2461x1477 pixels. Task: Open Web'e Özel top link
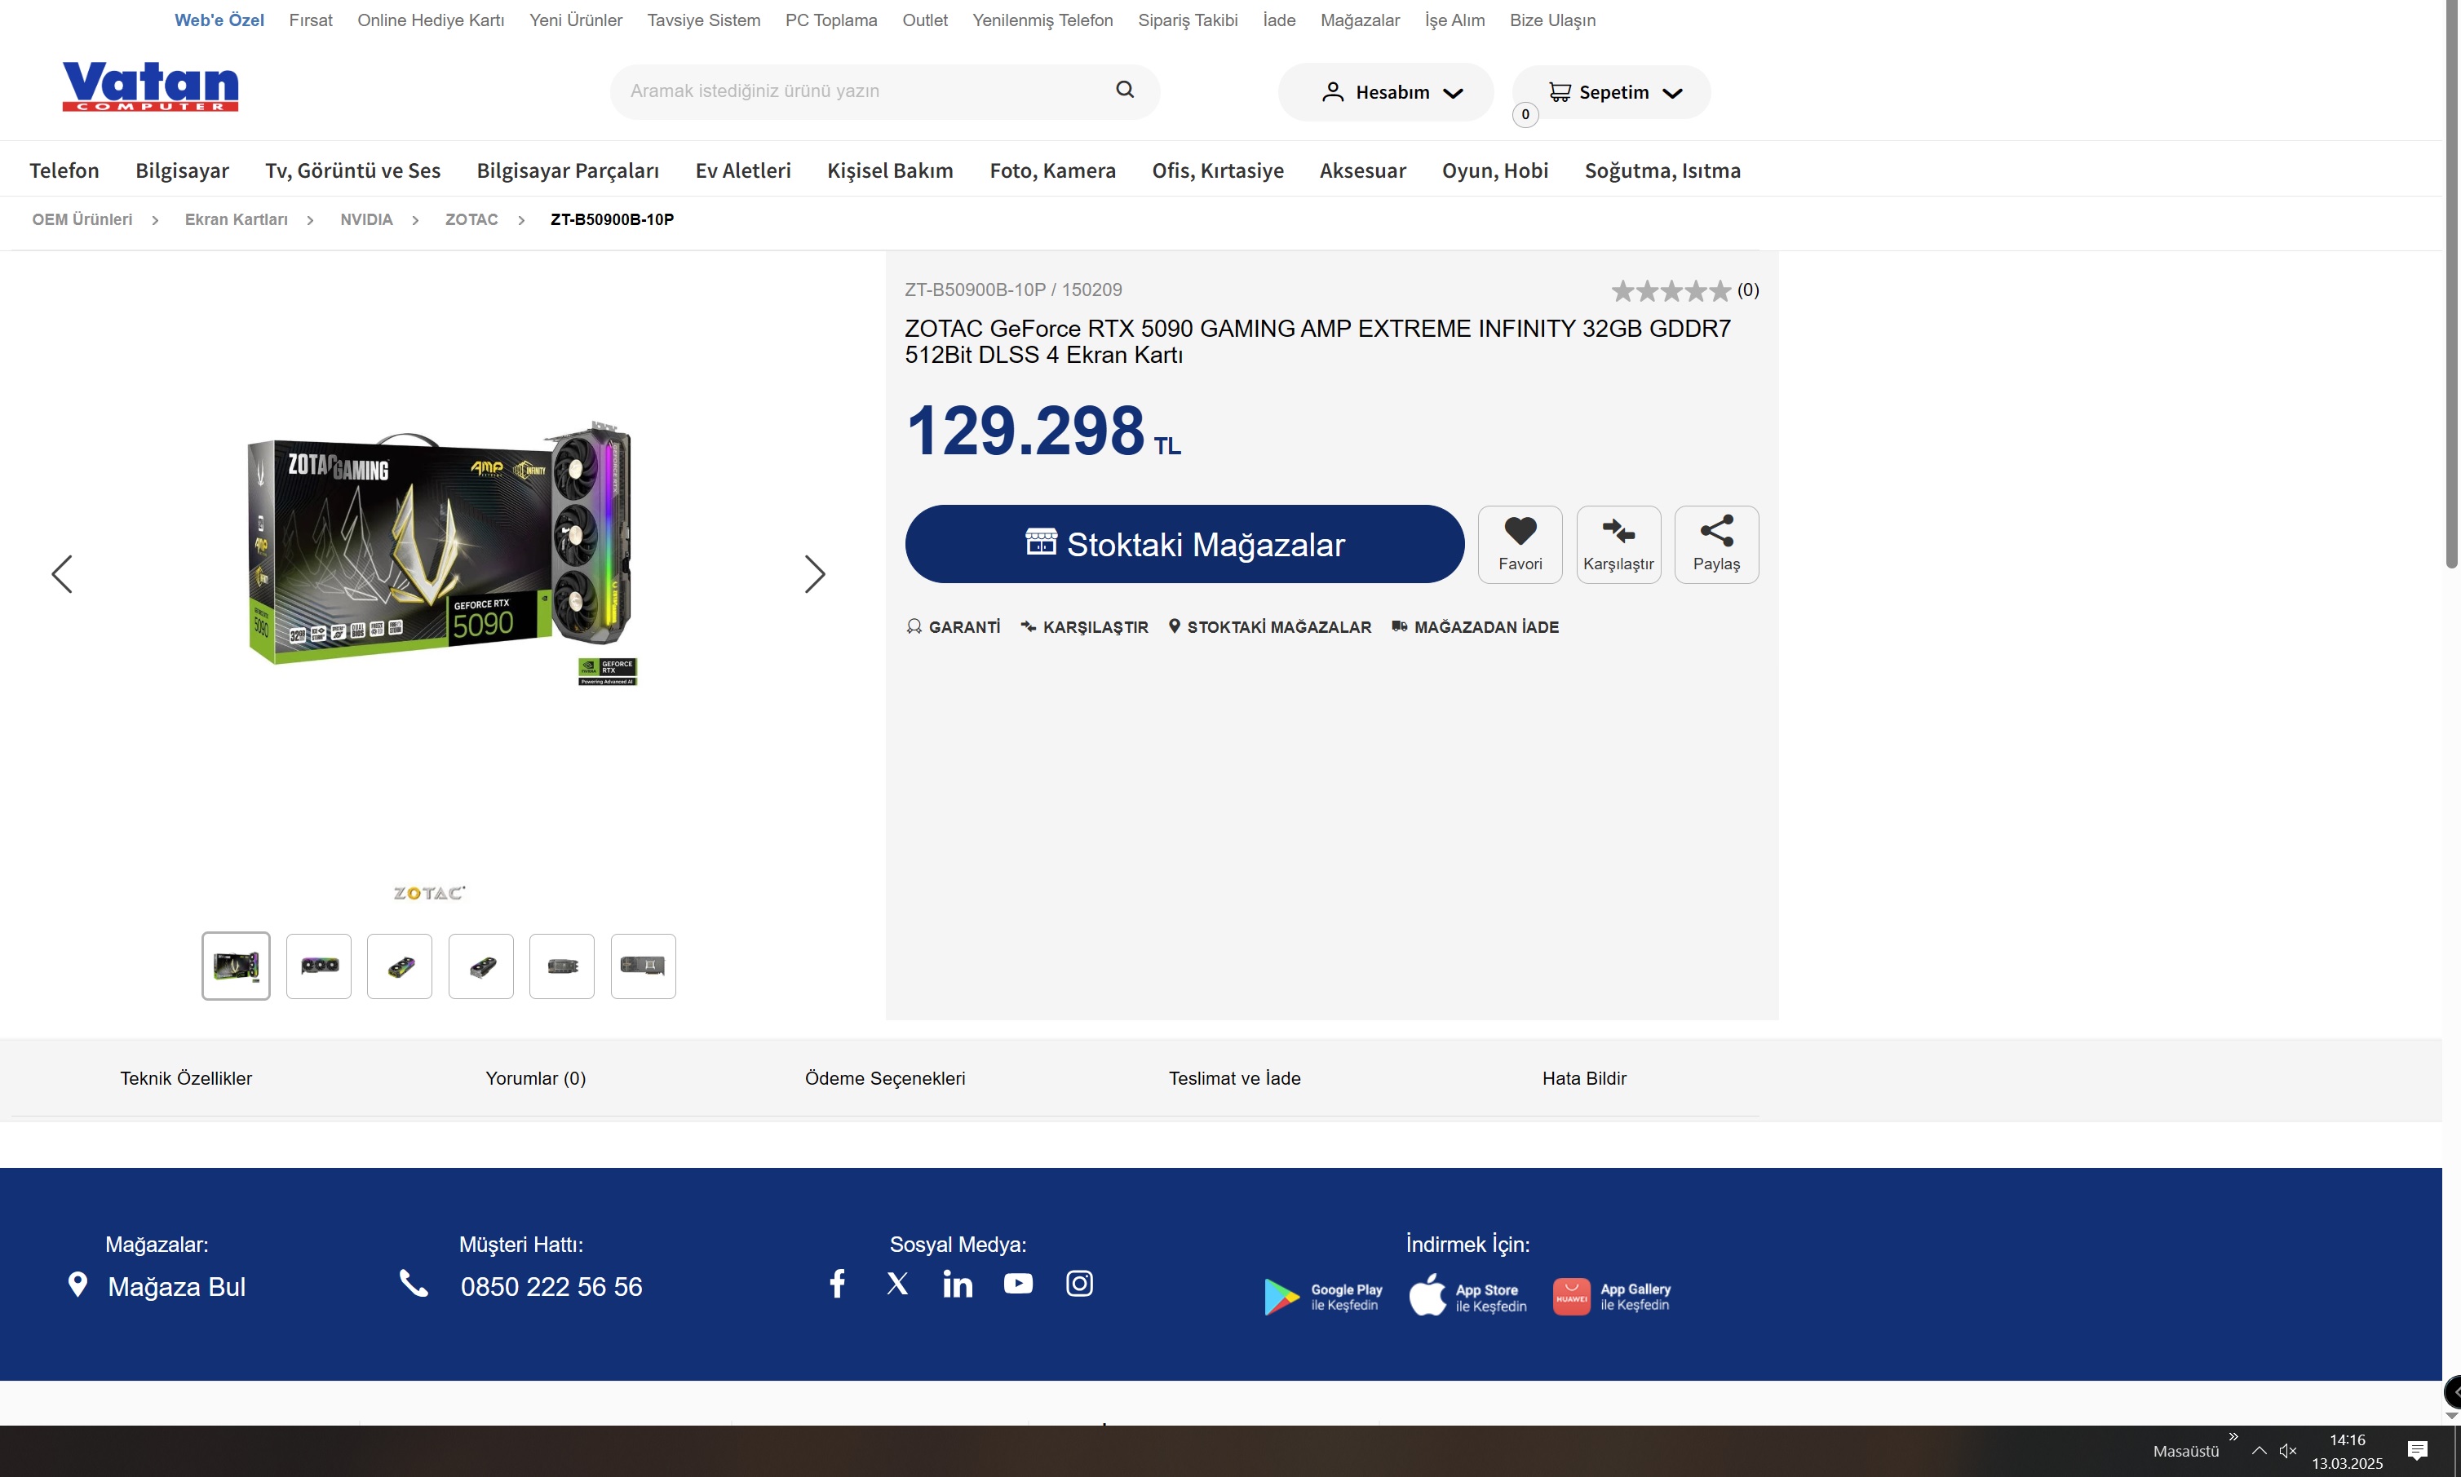[219, 20]
